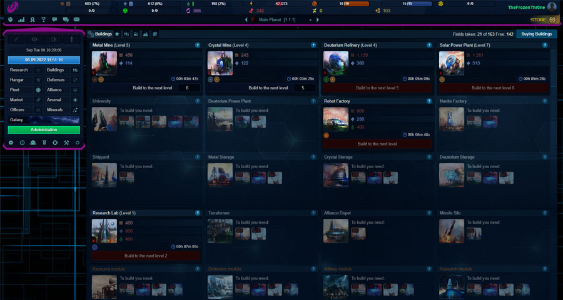Click the Terraformer title text

(219, 213)
